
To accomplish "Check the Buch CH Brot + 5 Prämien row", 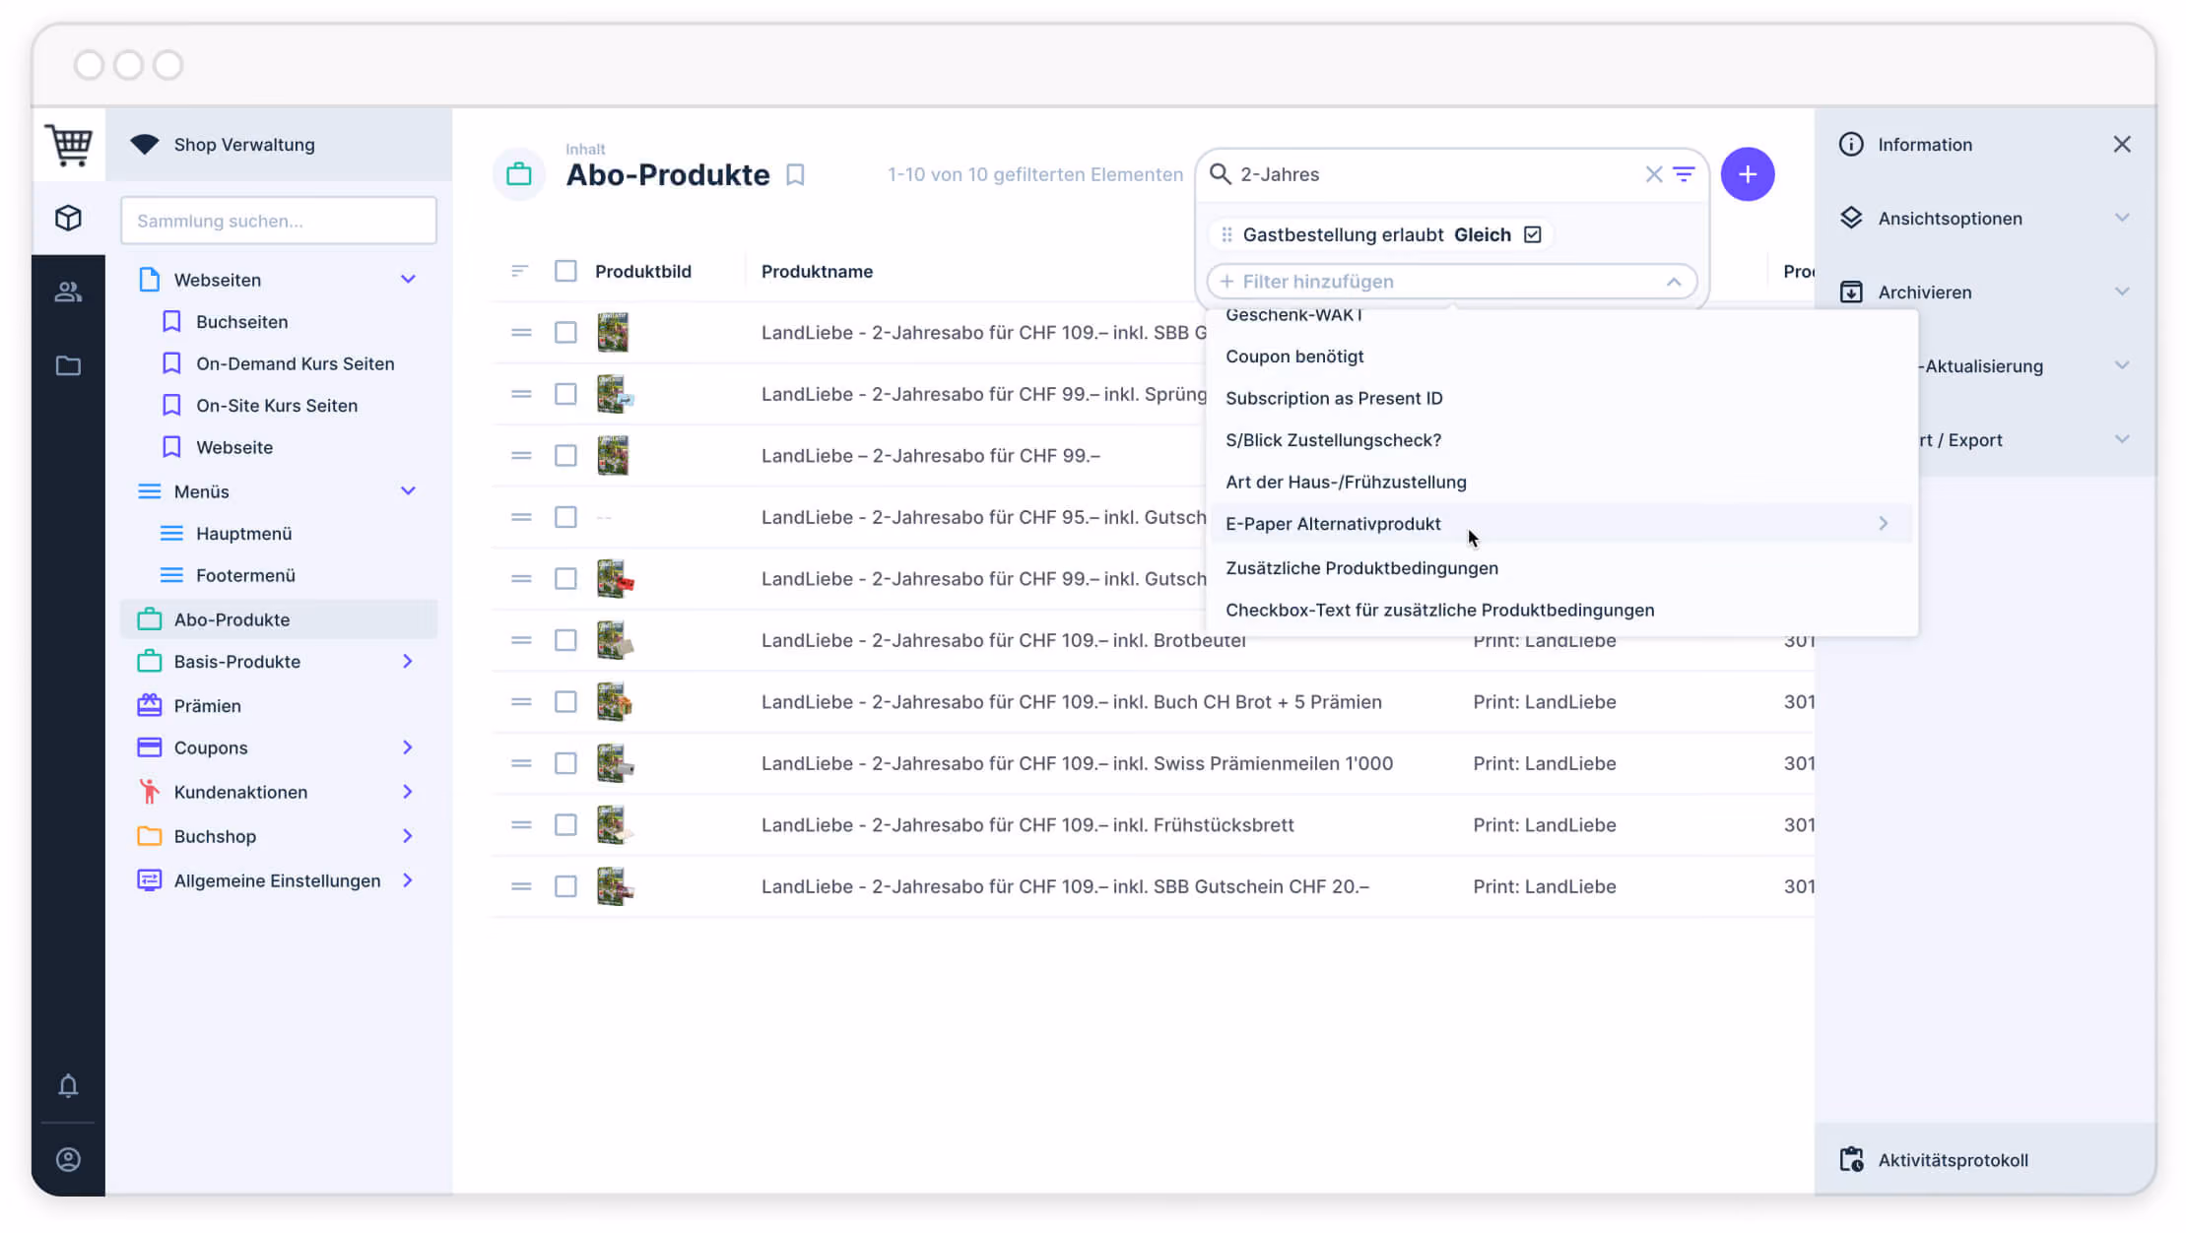I will tap(565, 702).
